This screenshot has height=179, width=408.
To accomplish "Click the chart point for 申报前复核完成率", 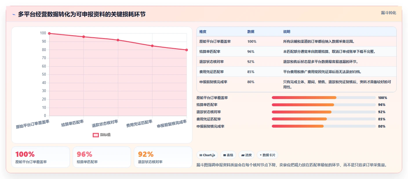I will pos(187,50).
